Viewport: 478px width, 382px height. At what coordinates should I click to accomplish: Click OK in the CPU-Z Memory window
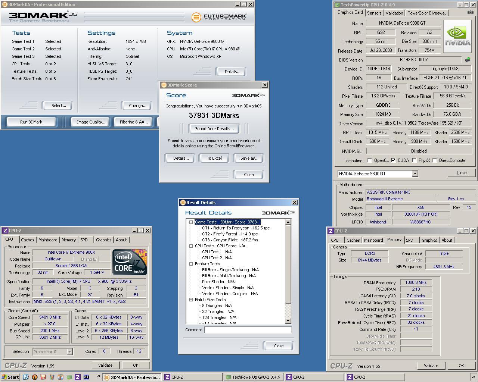[x=461, y=366]
